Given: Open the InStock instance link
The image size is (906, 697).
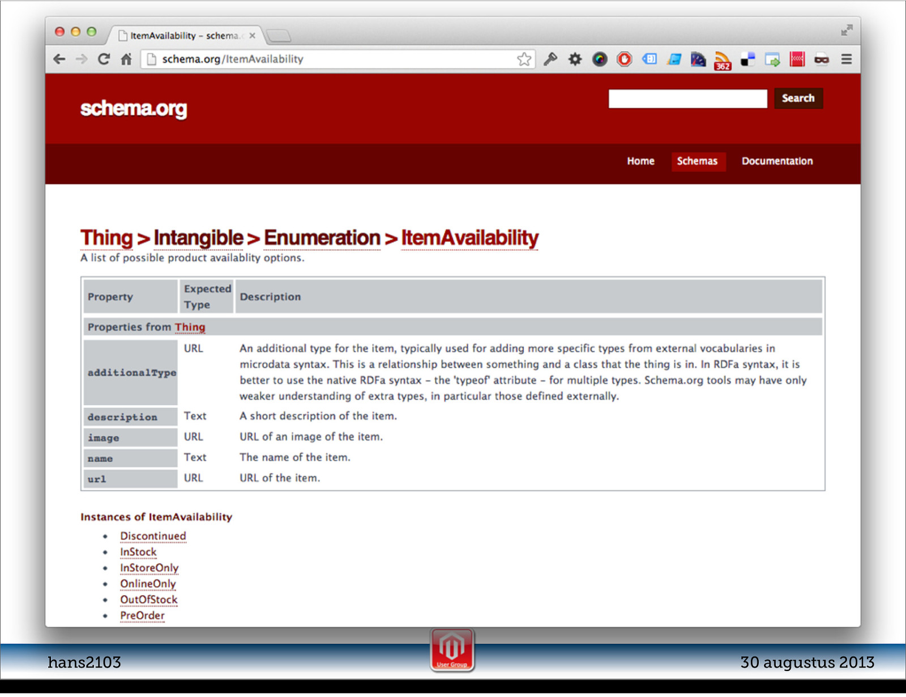Looking at the screenshot, I should [x=138, y=552].
